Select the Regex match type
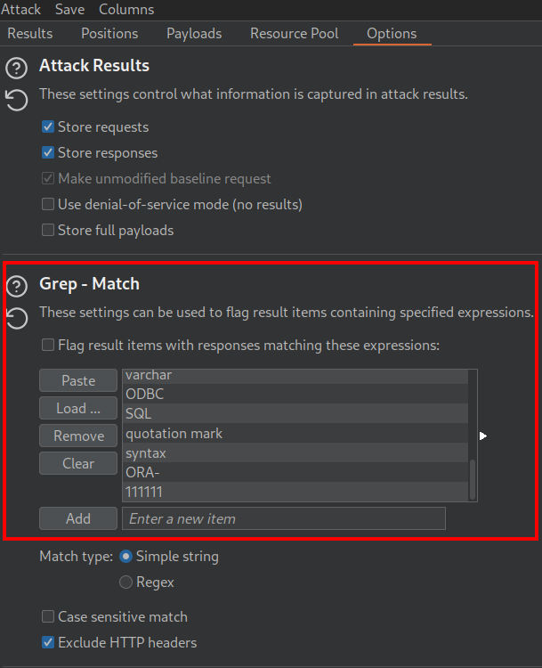 point(125,582)
